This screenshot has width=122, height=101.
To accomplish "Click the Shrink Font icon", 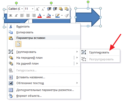I will [x=43, y=9].
